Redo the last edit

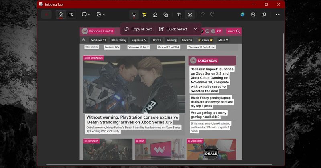click(212, 14)
